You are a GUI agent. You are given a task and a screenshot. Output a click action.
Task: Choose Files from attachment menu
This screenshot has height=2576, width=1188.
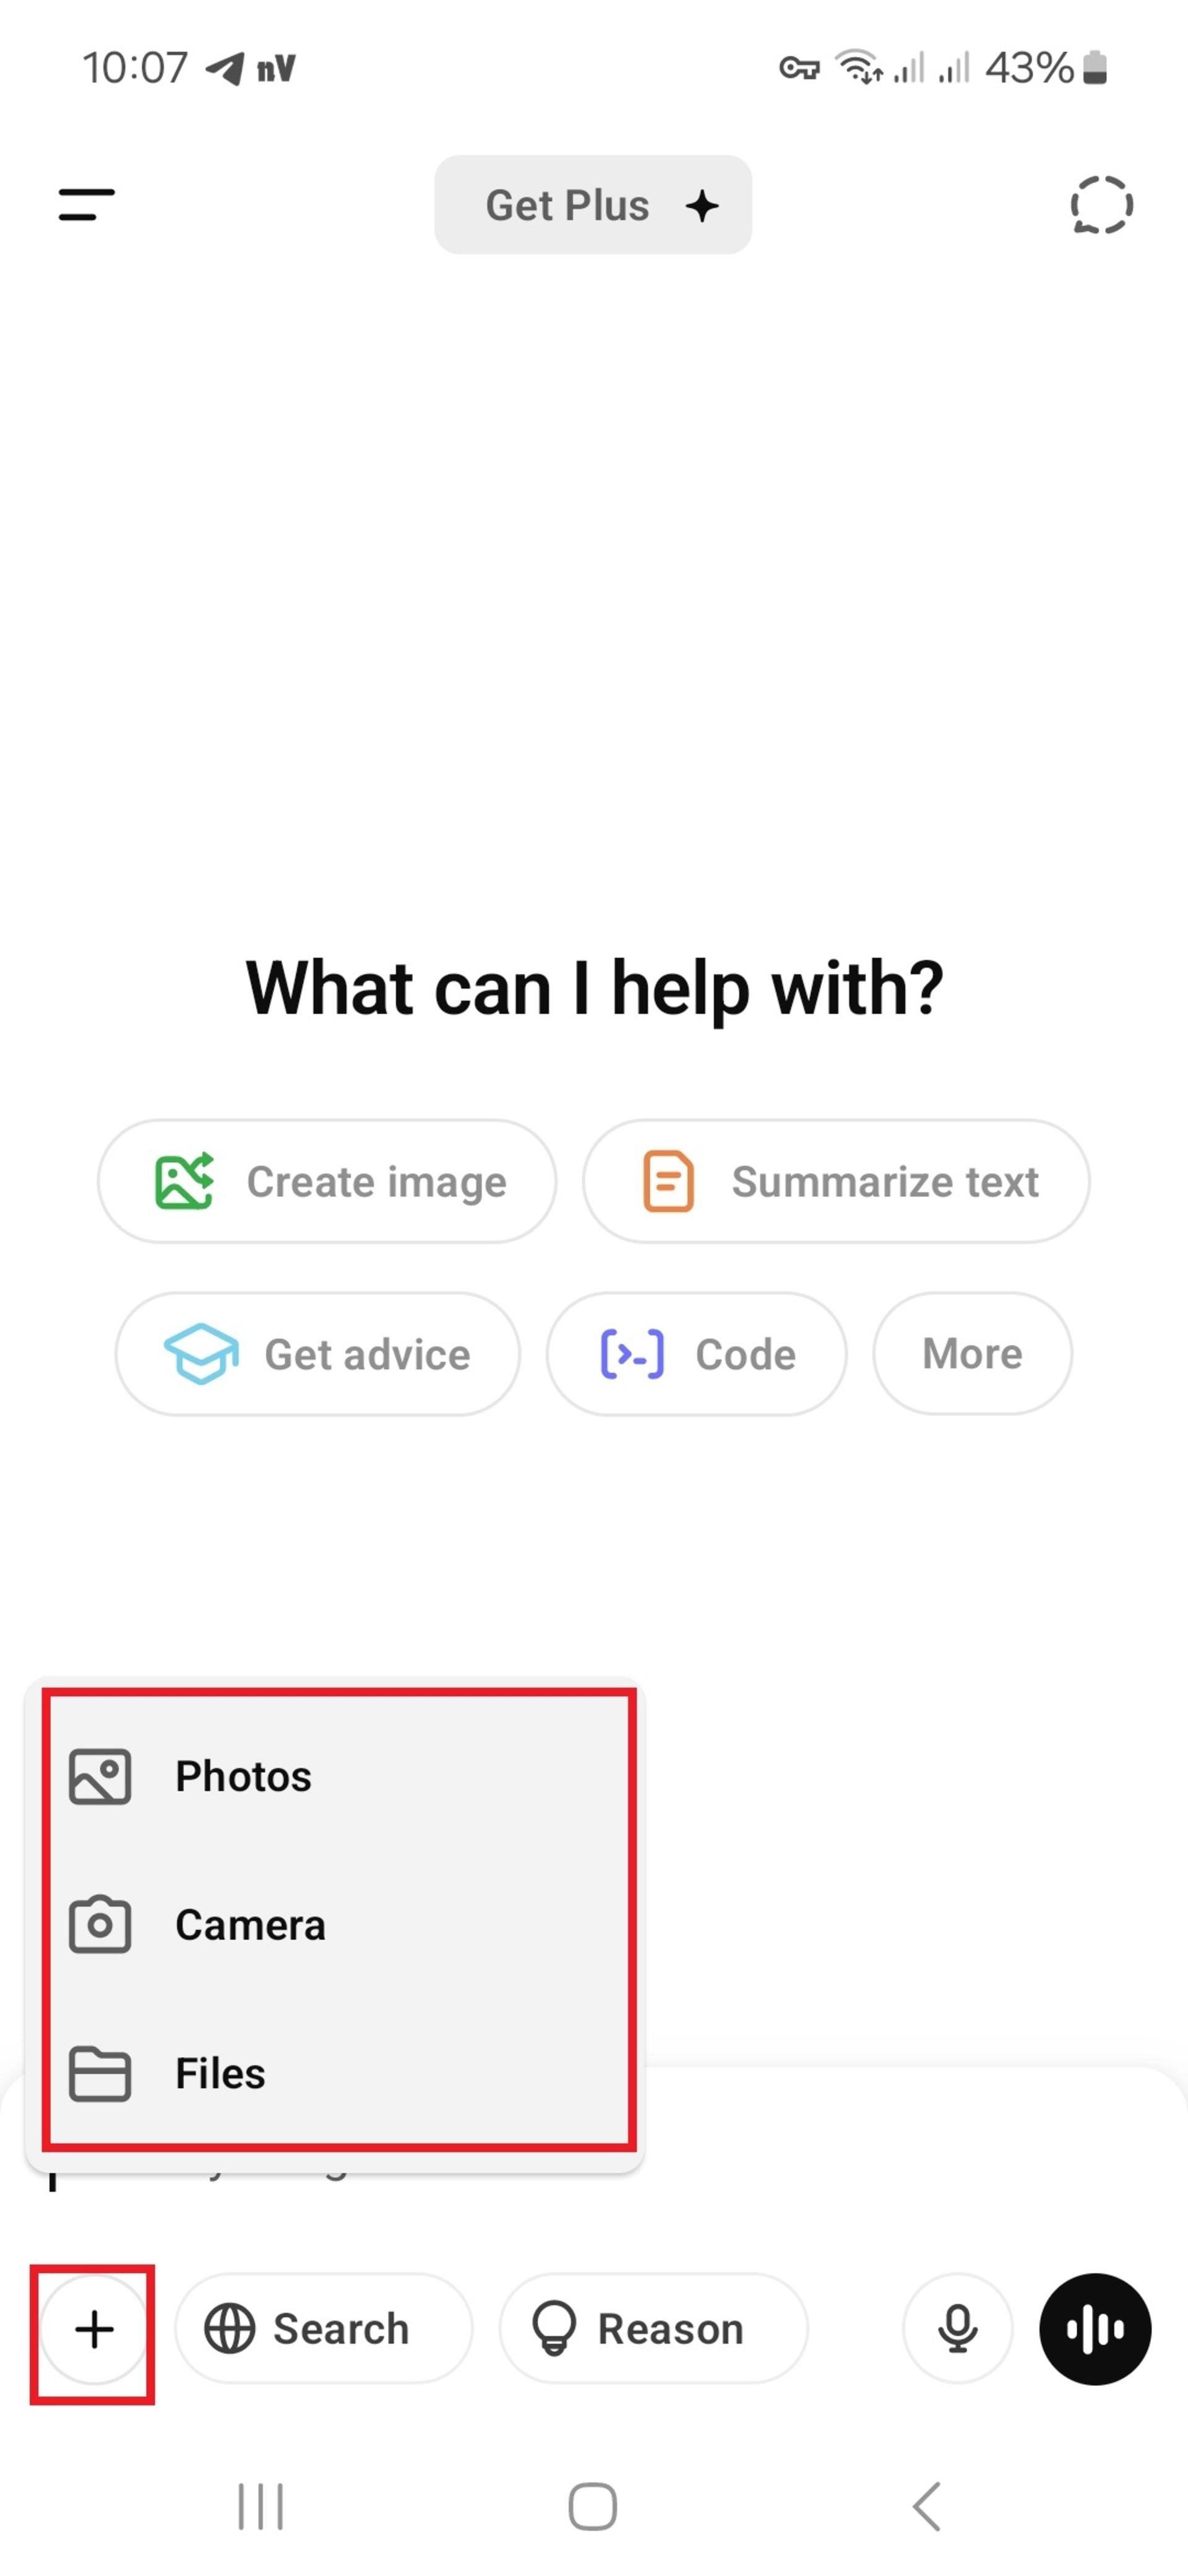coord(340,2073)
